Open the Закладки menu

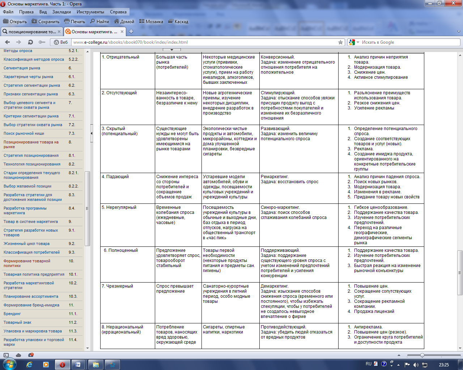tap(61, 12)
